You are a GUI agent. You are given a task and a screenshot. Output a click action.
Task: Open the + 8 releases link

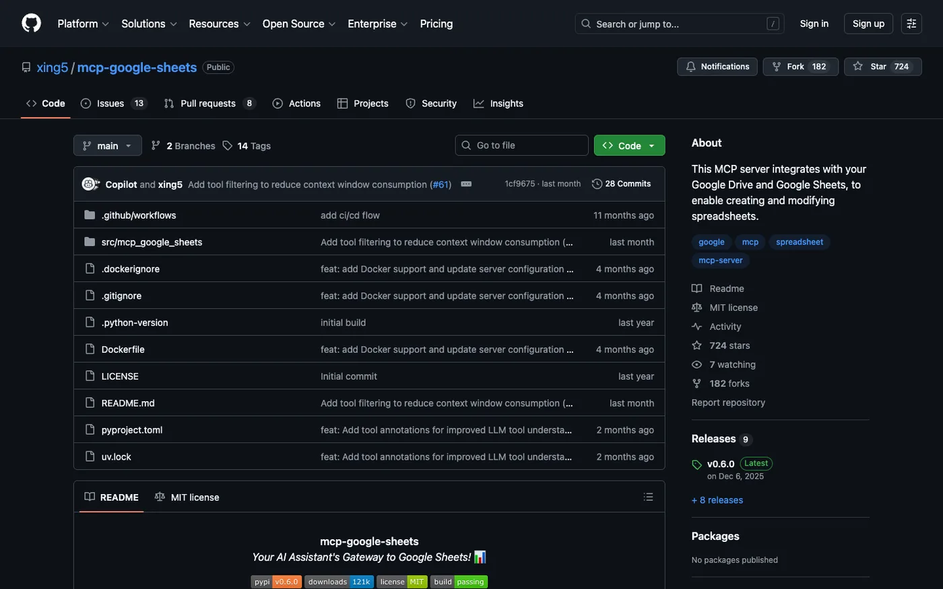pos(717,499)
